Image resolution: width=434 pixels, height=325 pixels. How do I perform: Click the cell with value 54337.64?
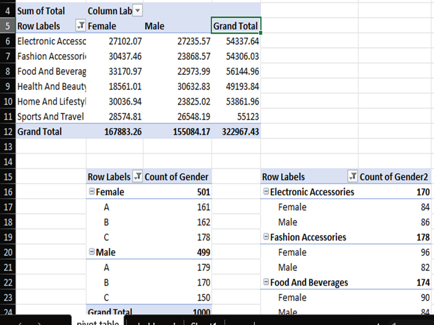tap(236, 41)
